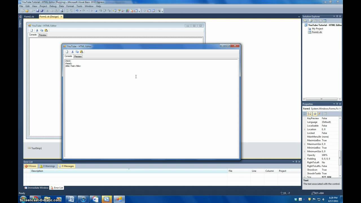Click Solution Explorer horizontal scrollbar
361x203 pixels.
[322, 99]
